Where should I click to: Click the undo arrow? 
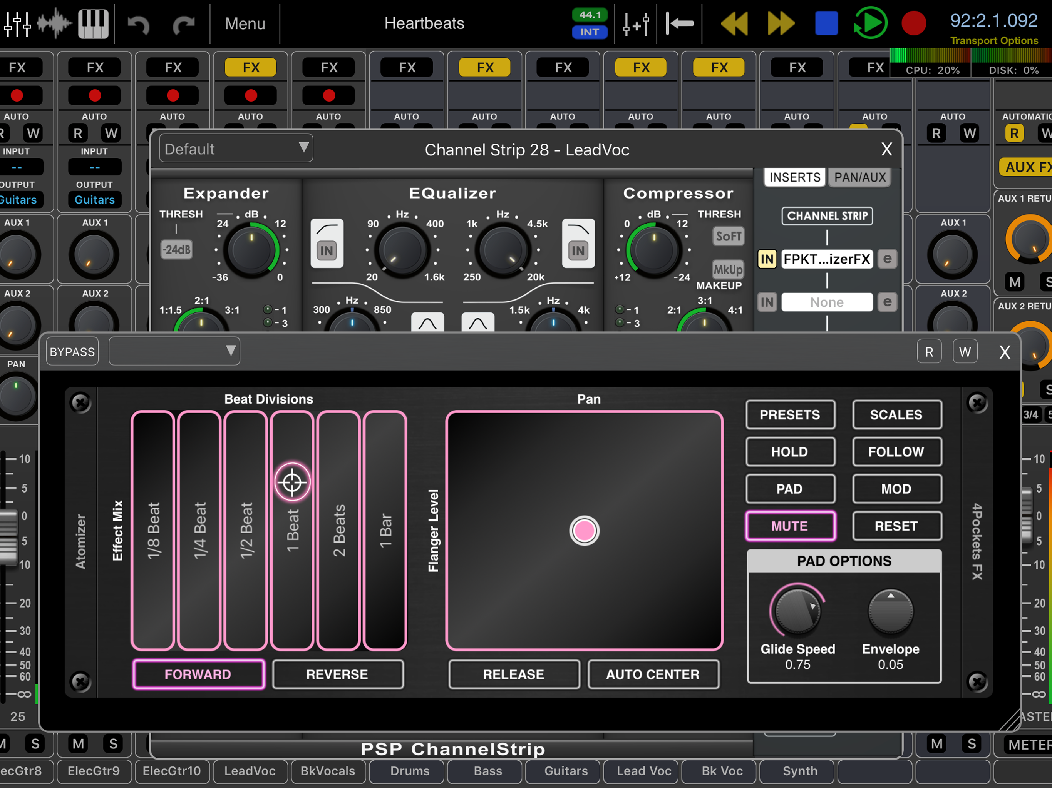coord(139,24)
